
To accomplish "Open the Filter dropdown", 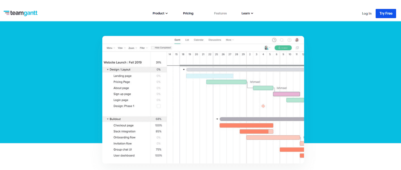I will (x=143, y=48).
